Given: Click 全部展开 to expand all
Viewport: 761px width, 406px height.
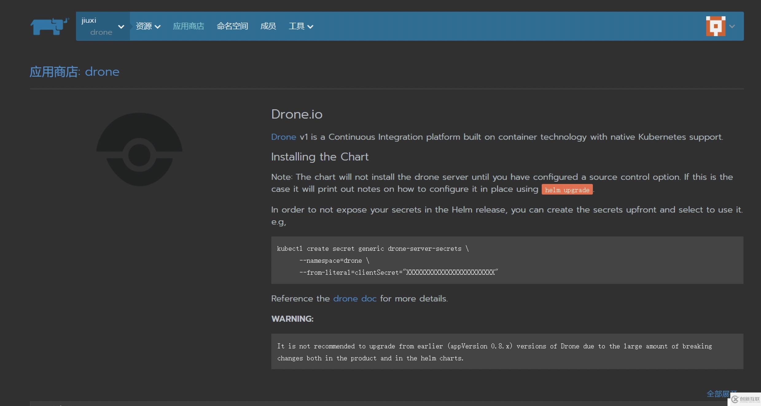Looking at the screenshot, I should pyautogui.click(x=721, y=394).
